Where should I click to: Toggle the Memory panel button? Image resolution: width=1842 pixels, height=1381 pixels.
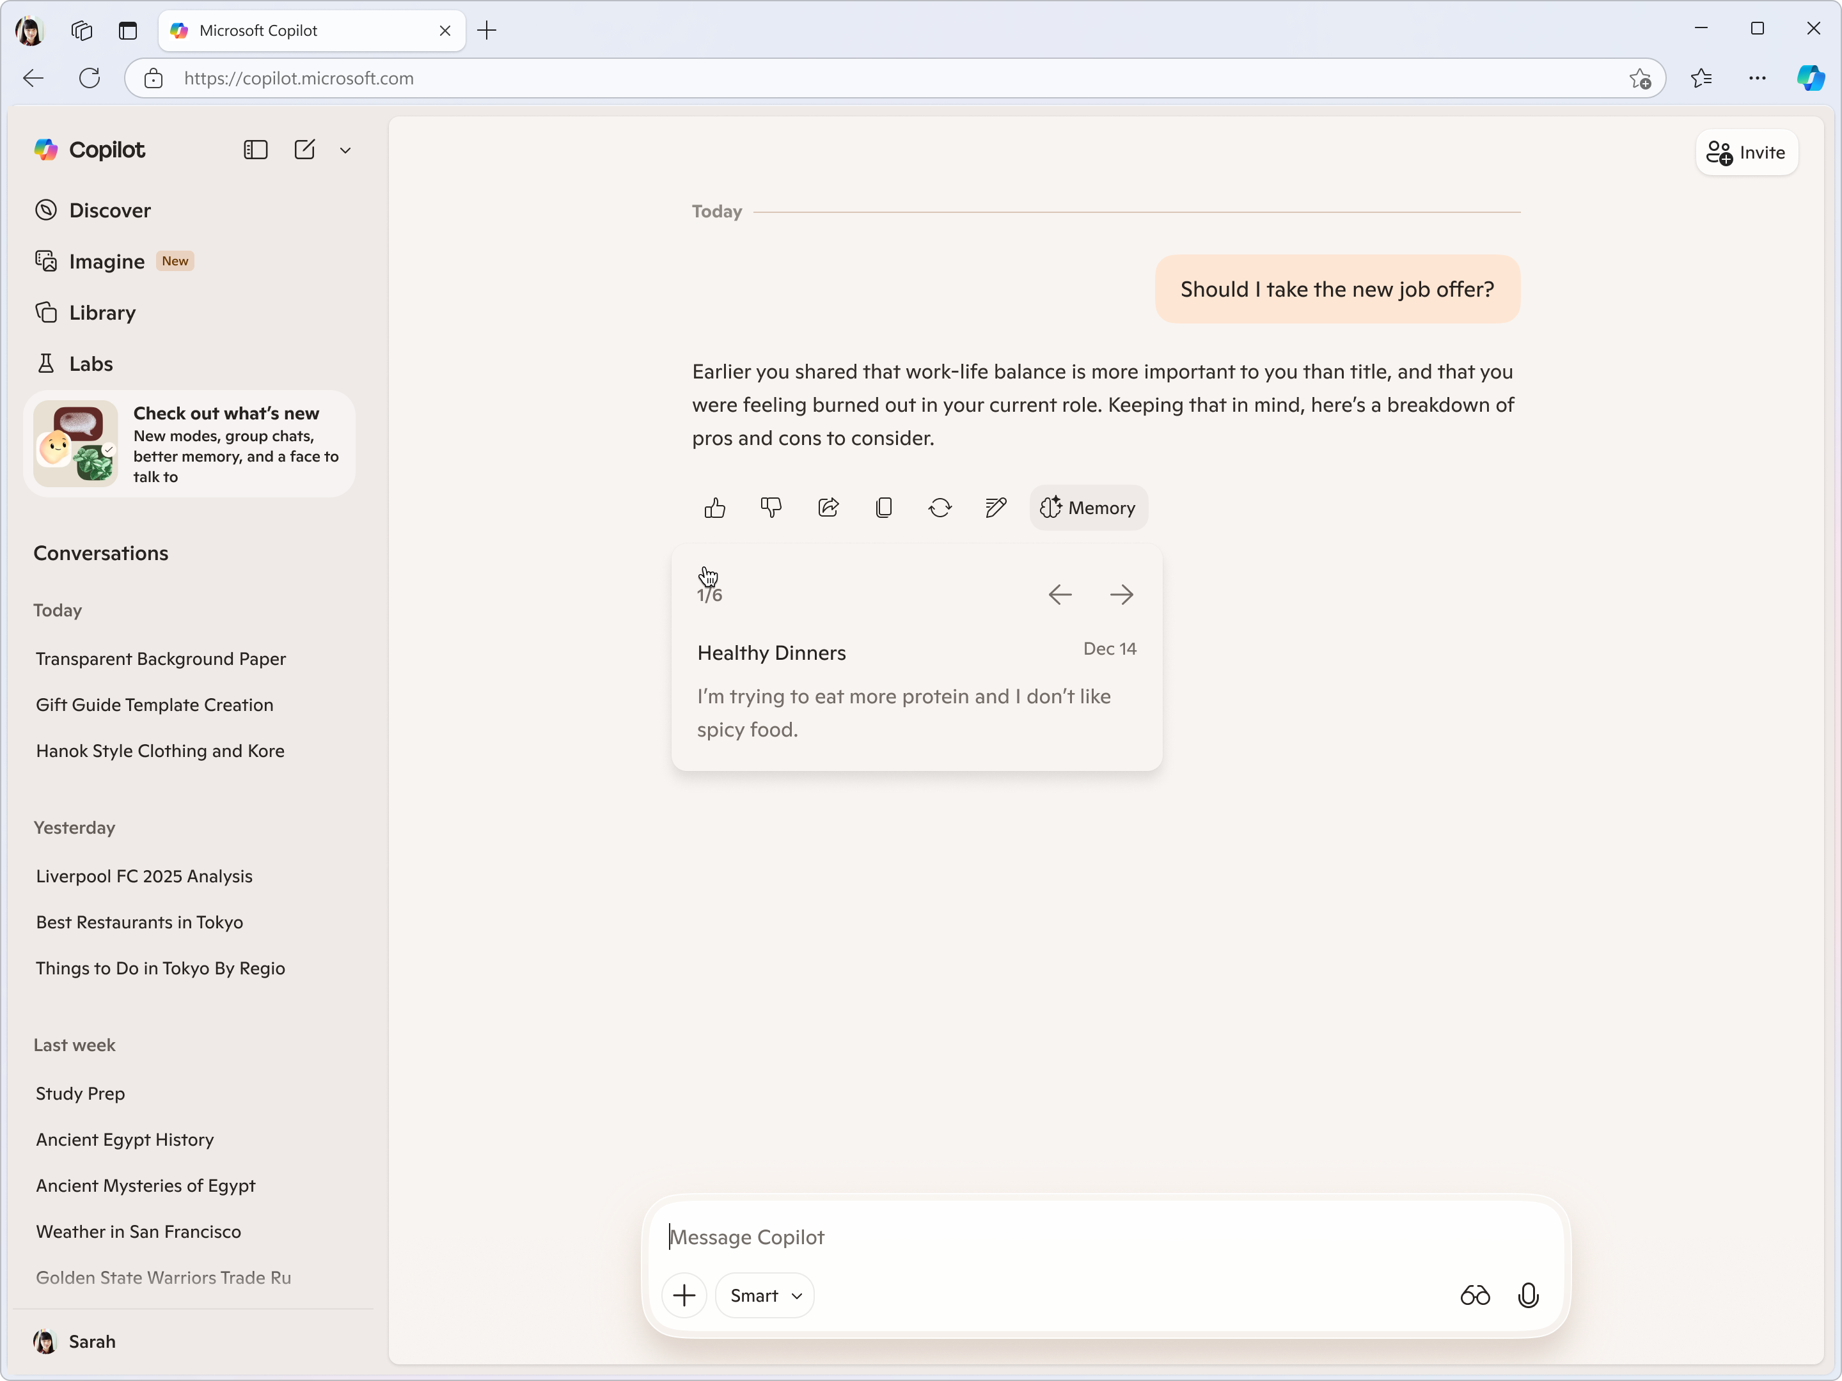(x=1089, y=508)
